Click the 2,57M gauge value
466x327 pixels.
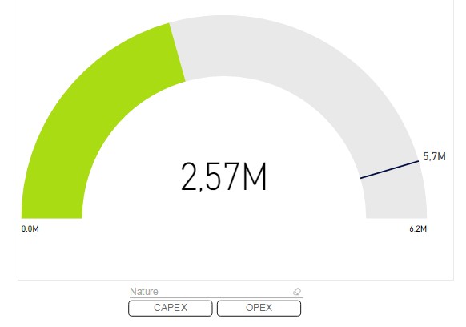pyautogui.click(x=223, y=176)
